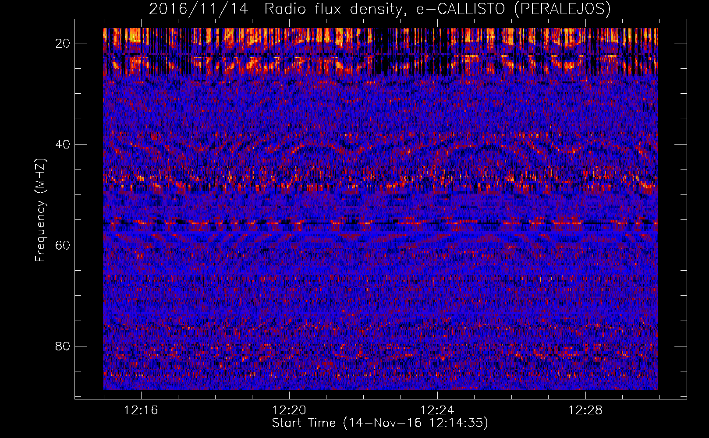
Task: Click the plot title mentioning e-CALLISTO (PERALEJOS)
Action: click(380, 9)
